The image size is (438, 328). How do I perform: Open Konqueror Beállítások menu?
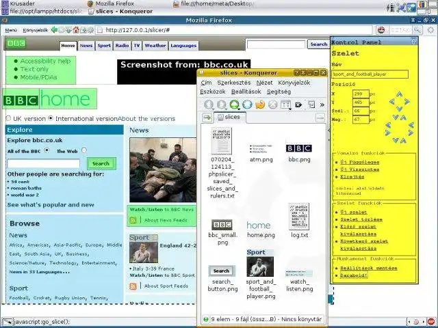(246, 92)
